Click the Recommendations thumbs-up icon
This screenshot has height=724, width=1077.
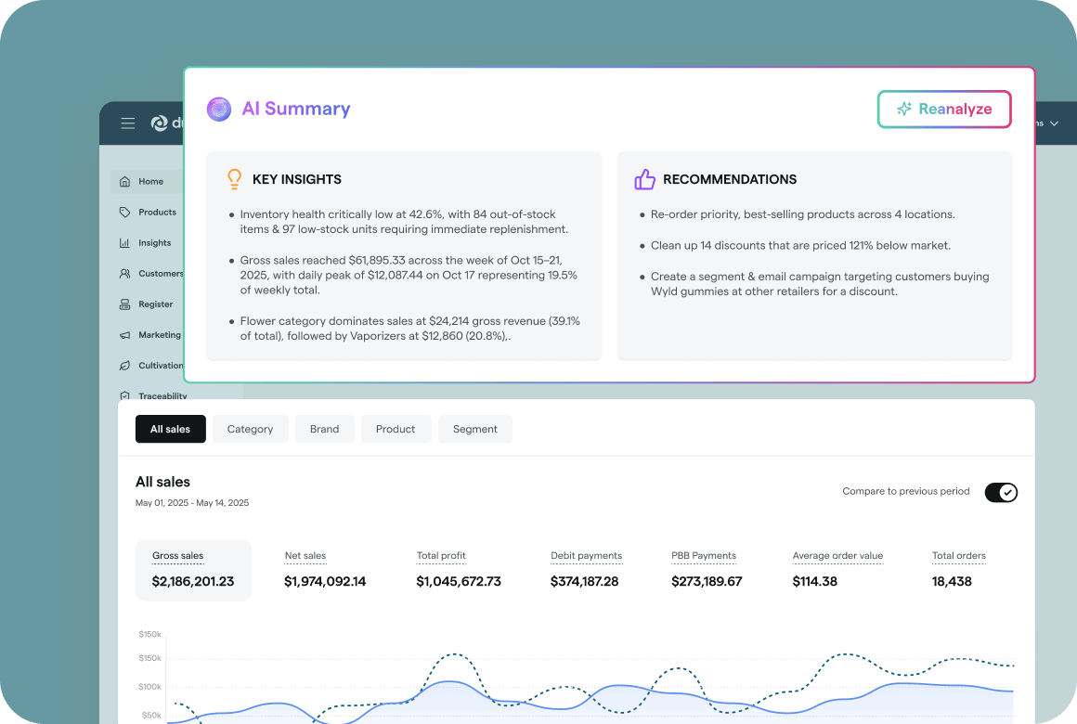click(x=644, y=179)
